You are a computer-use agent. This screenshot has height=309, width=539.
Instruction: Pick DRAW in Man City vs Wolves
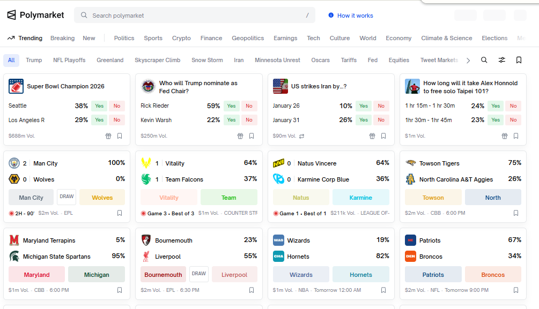pos(67,197)
